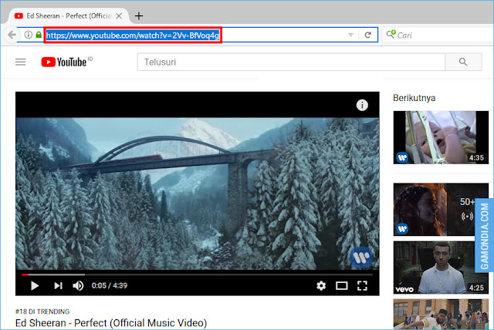This screenshot has height=330, width=494.
Task: Open the 50+ mix playlist thumbnail
Action: (x=441, y=210)
